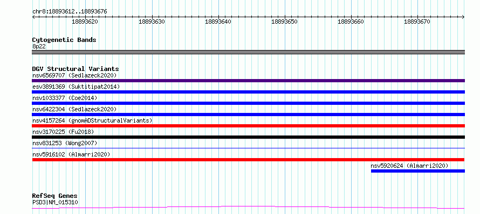Select the red nsv4157264 gnomAD variant bar
The height and width of the screenshot is (214, 480).
click(x=248, y=126)
